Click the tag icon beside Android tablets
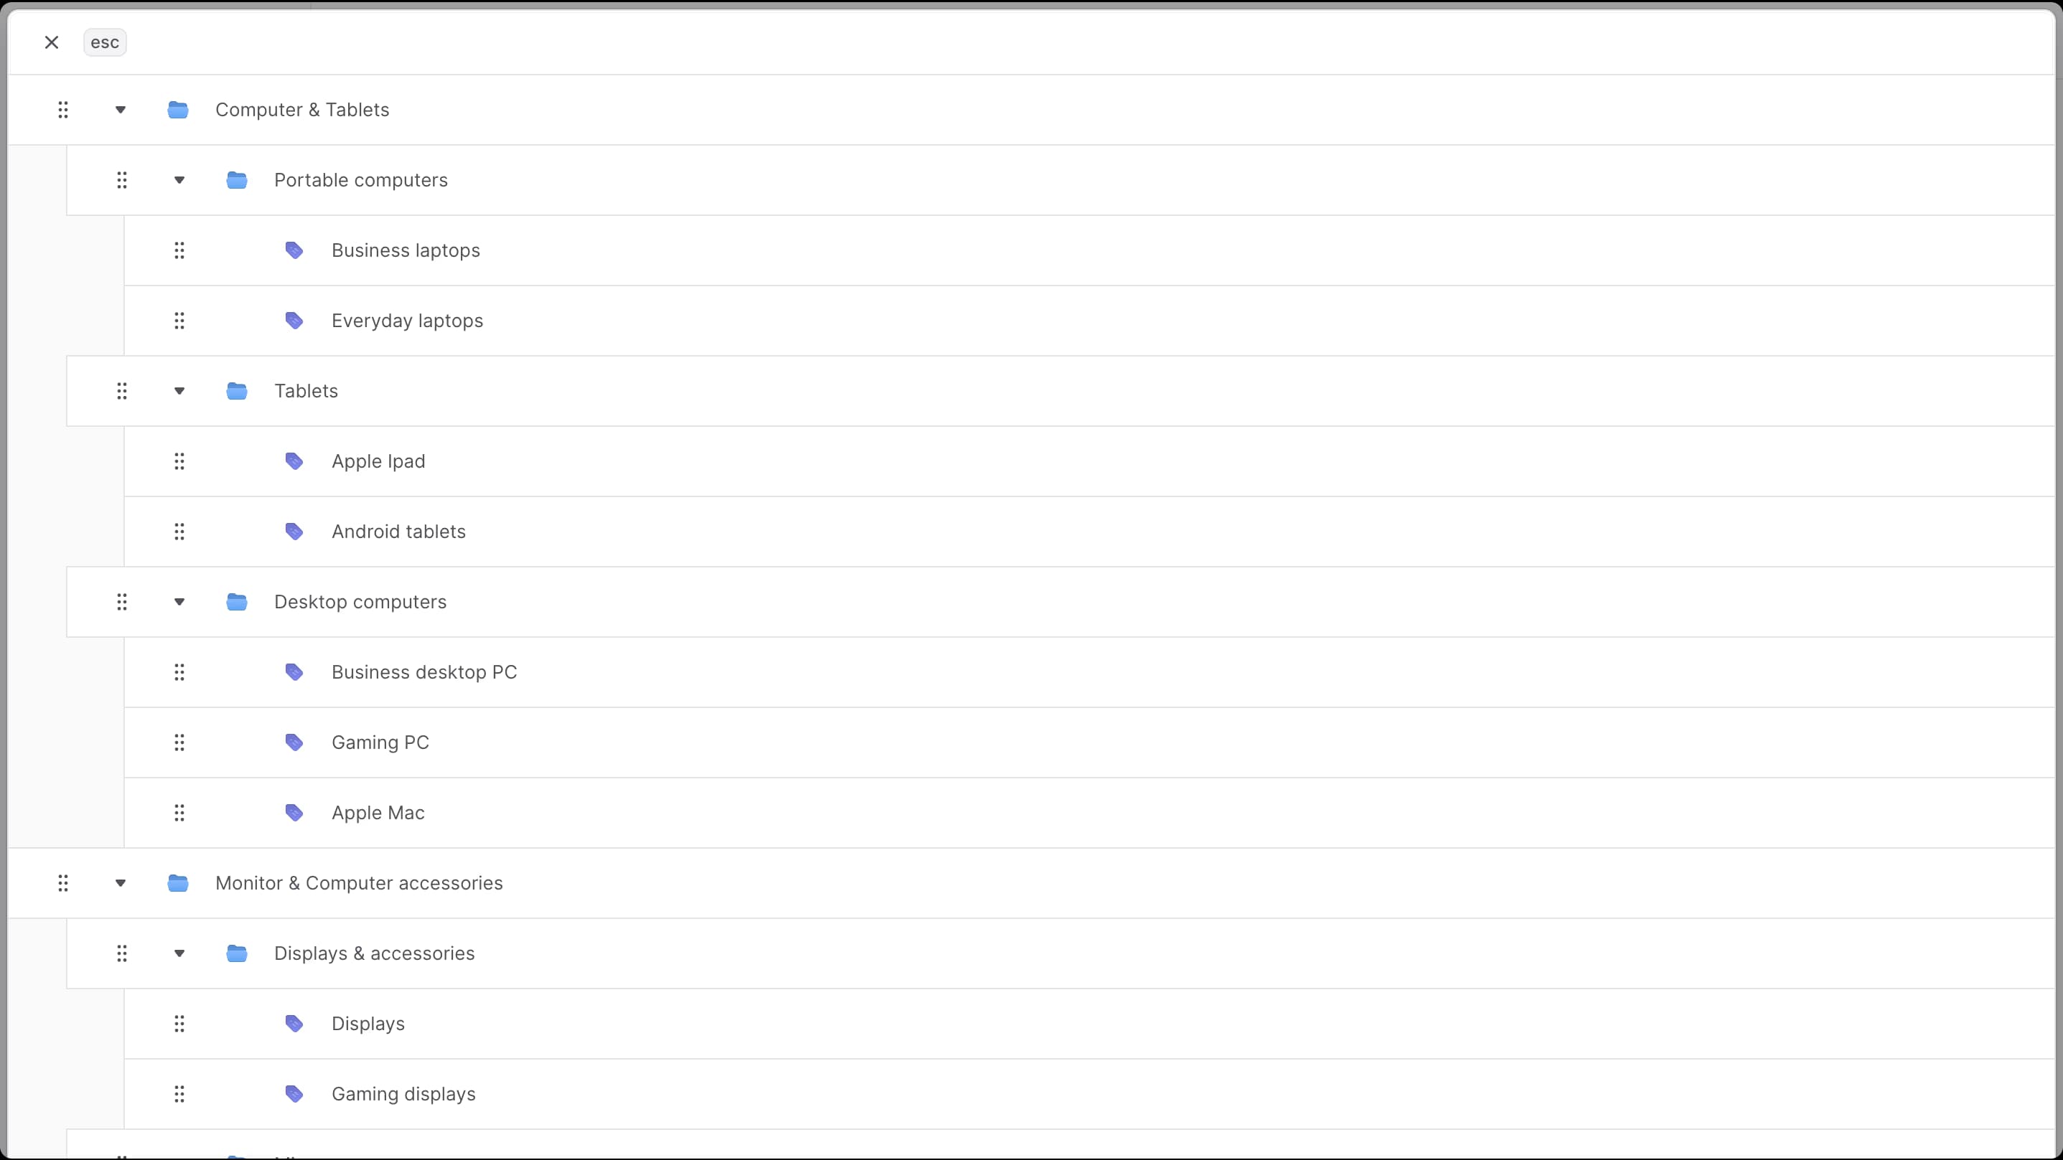The height and width of the screenshot is (1160, 2063). 295,531
